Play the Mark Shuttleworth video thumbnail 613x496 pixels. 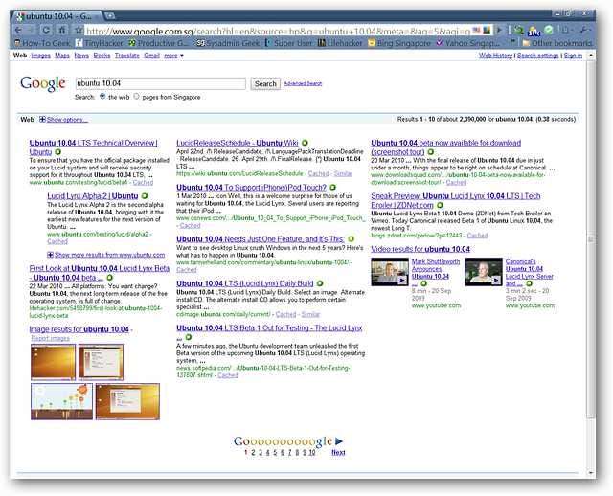pyautogui.click(x=390, y=273)
